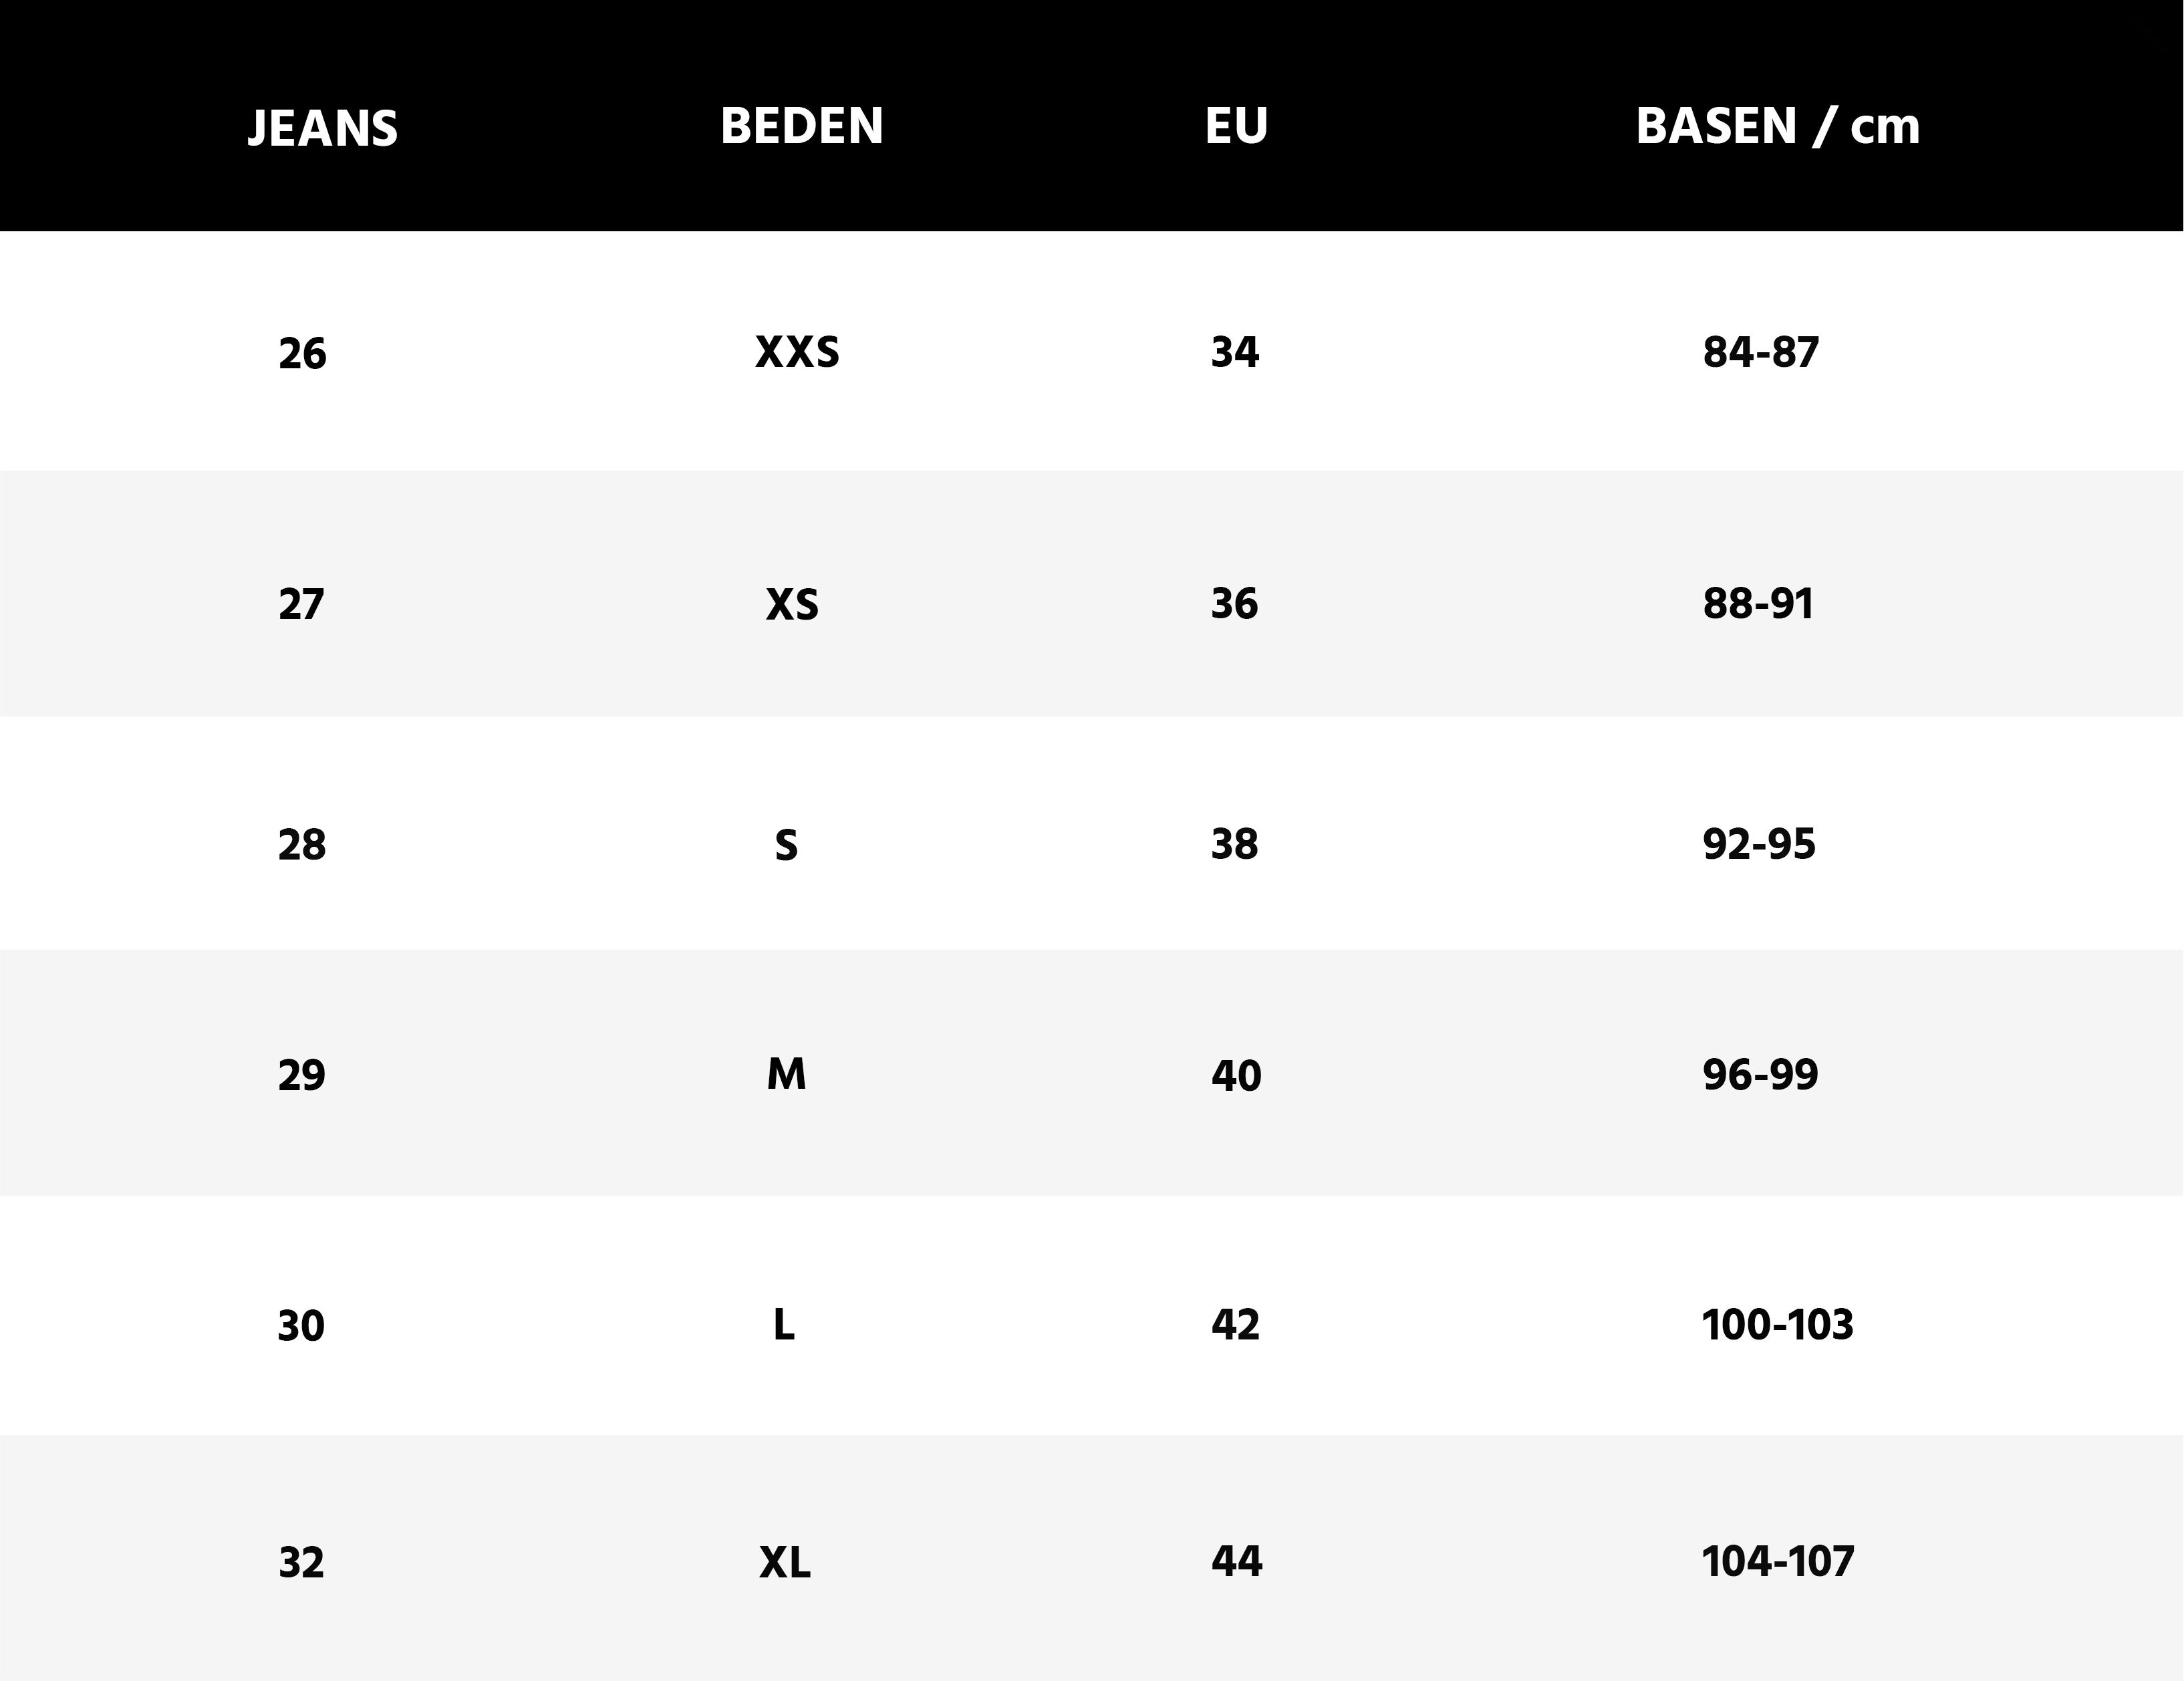Click the EU column header

1236,126
